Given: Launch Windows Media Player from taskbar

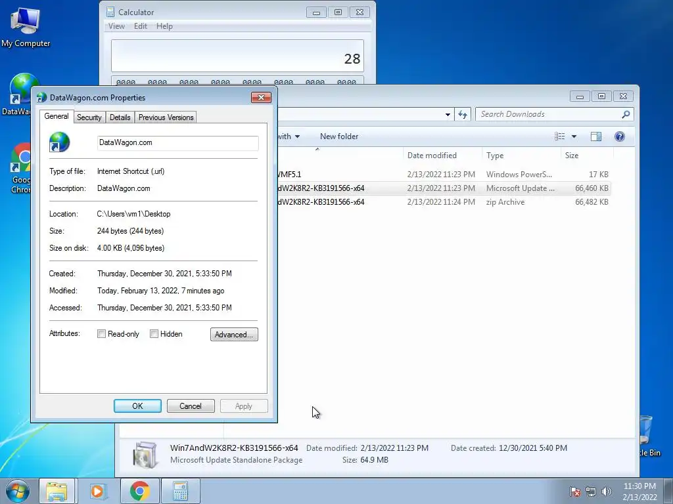Looking at the screenshot, I should coord(97,491).
